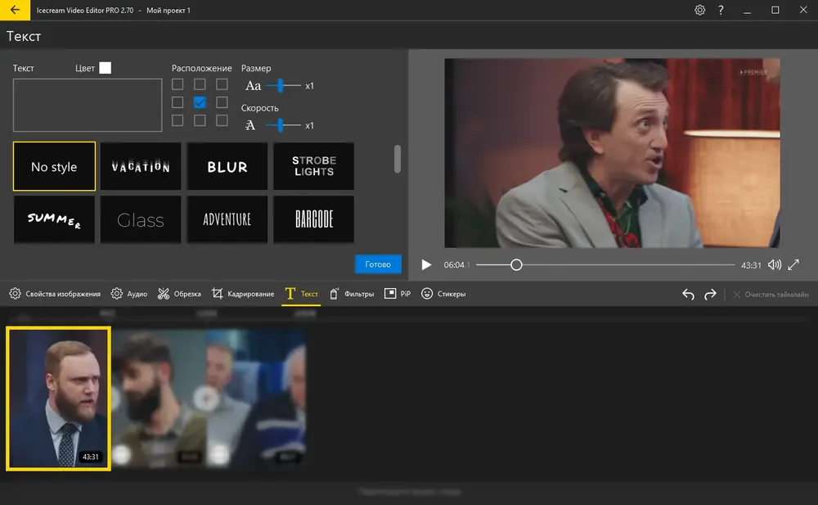Expand the preview to fullscreen

[793, 264]
